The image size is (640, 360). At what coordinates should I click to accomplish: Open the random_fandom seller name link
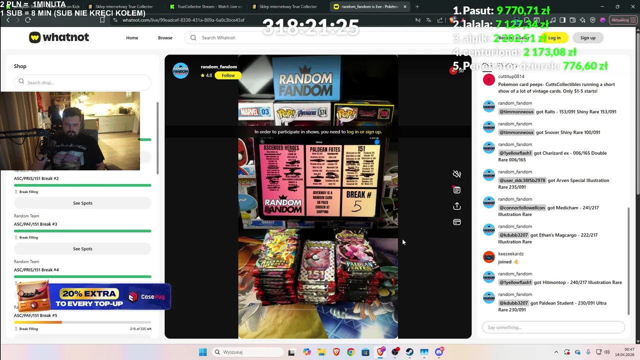coord(218,66)
